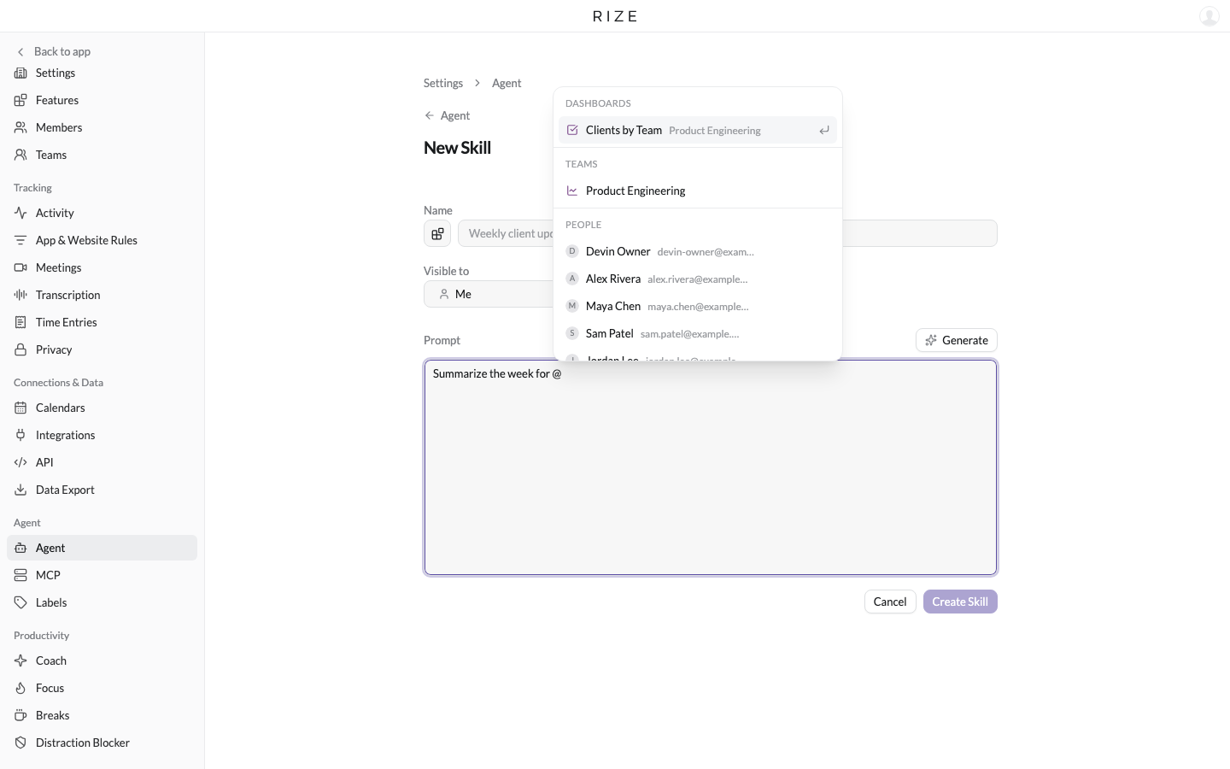Open Teams in the sidebar
The image size is (1230, 769).
(102, 155)
